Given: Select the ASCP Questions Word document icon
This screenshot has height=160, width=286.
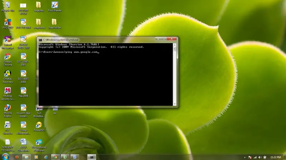Looking at the screenshot, I should (x=23, y=145).
